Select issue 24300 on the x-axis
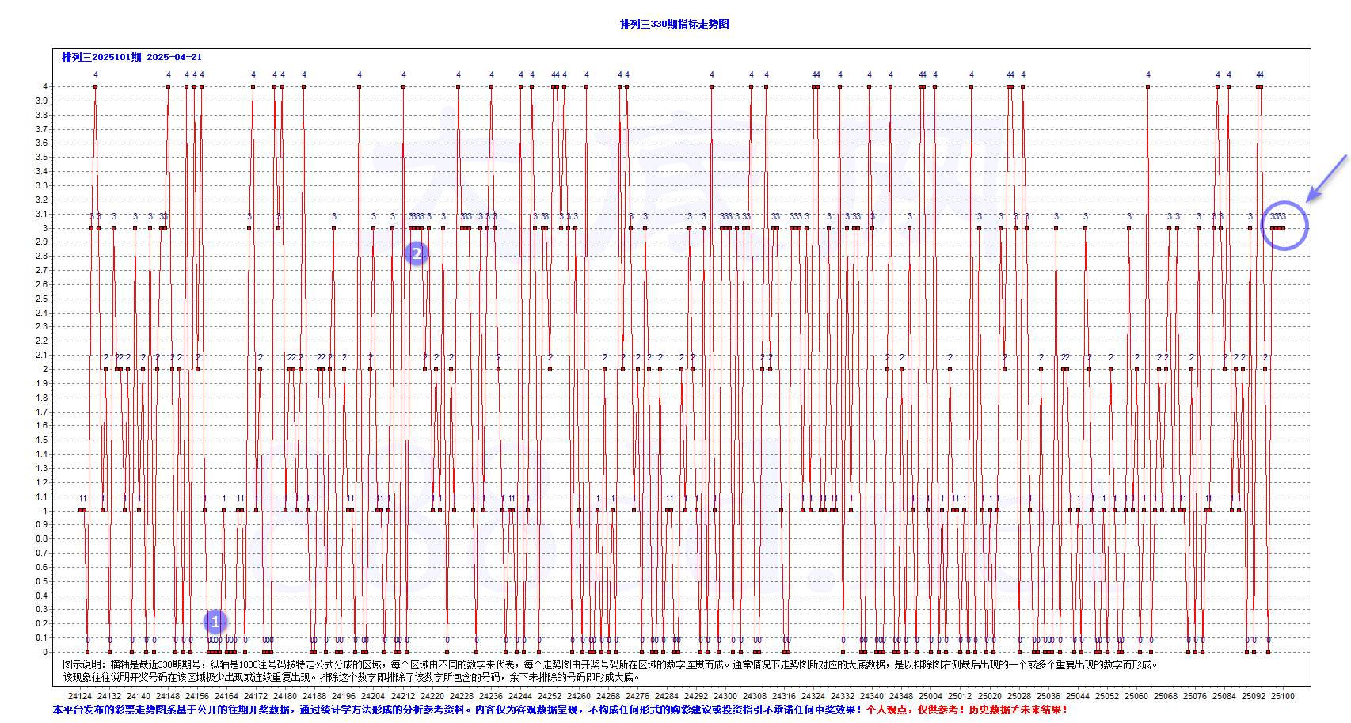This screenshot has height=723, width=1351. click(x=725, y=696)
